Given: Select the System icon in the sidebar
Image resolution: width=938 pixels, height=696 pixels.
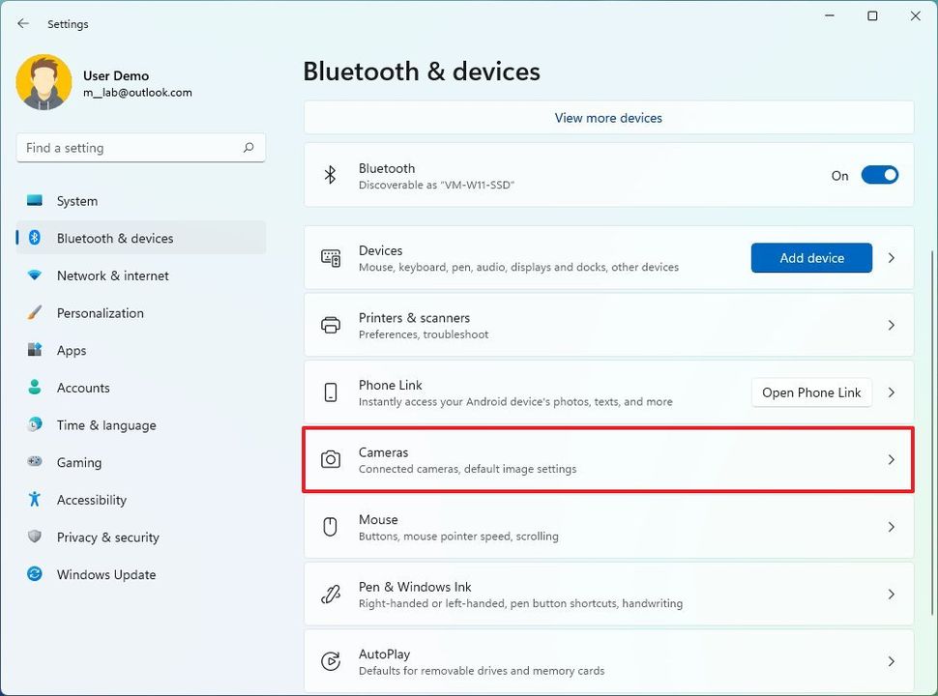Looking at the screenshot, I should [x=36, y=201].
